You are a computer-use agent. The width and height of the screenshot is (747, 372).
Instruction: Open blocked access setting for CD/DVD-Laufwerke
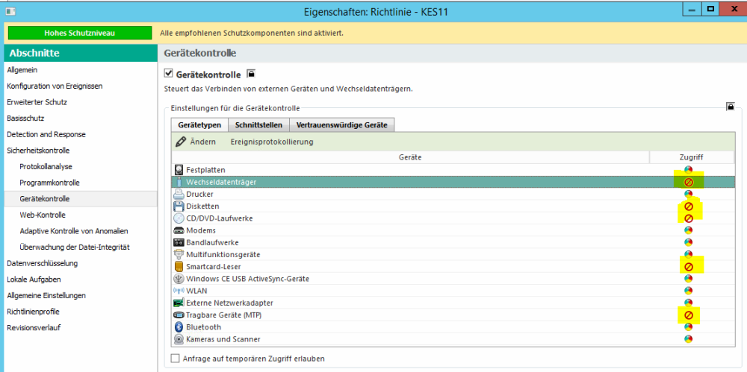pos(688,218)
